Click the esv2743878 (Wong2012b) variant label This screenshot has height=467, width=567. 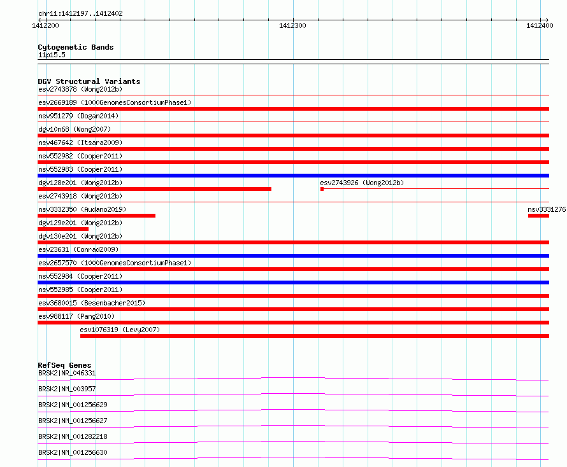coord(80,89)
